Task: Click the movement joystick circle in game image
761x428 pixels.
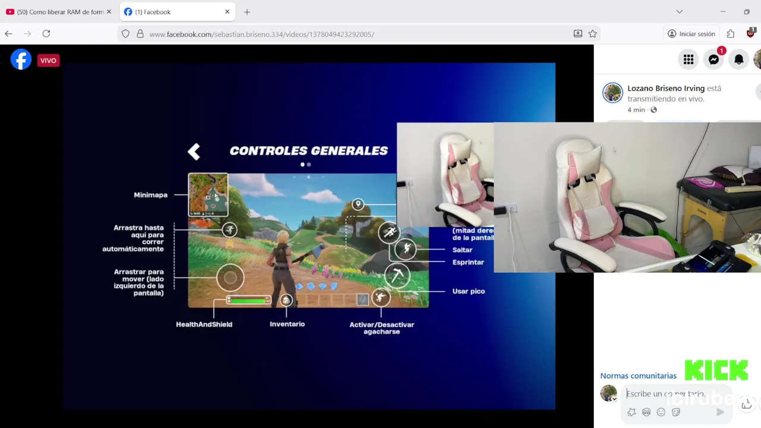Action: (230, 277)
